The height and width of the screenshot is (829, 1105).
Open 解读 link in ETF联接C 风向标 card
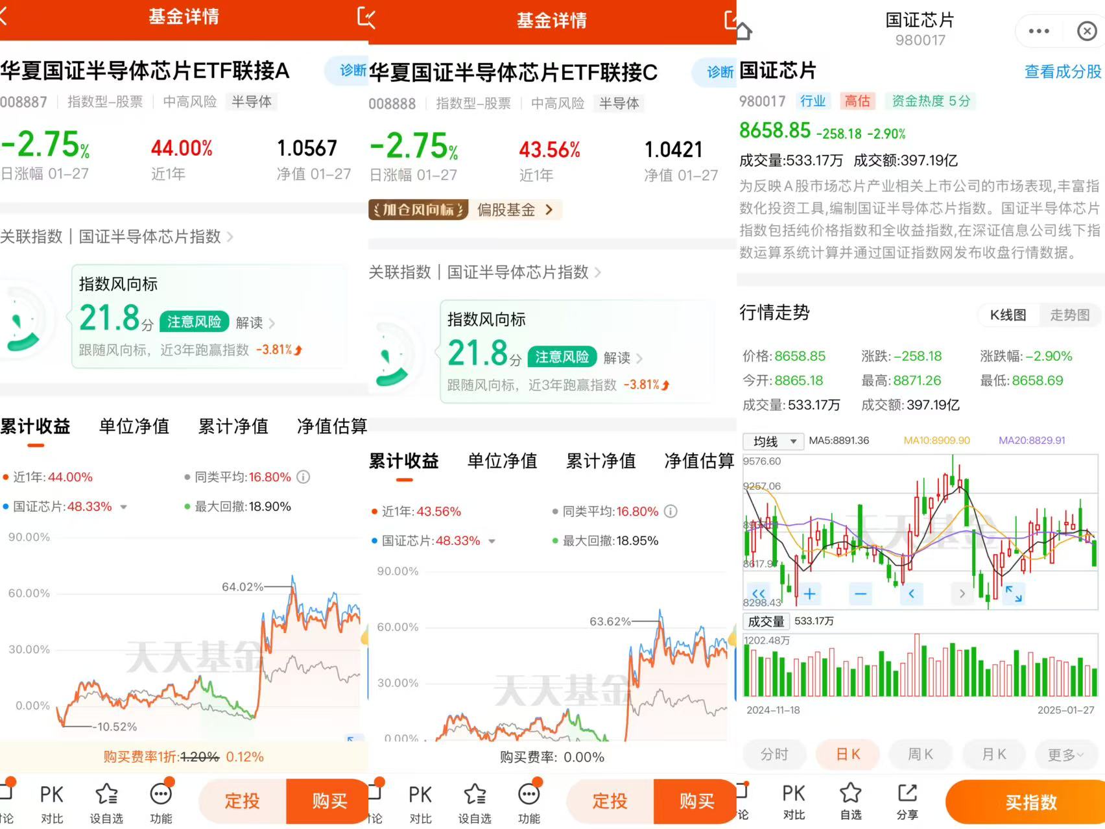click(x=623, y=357)
